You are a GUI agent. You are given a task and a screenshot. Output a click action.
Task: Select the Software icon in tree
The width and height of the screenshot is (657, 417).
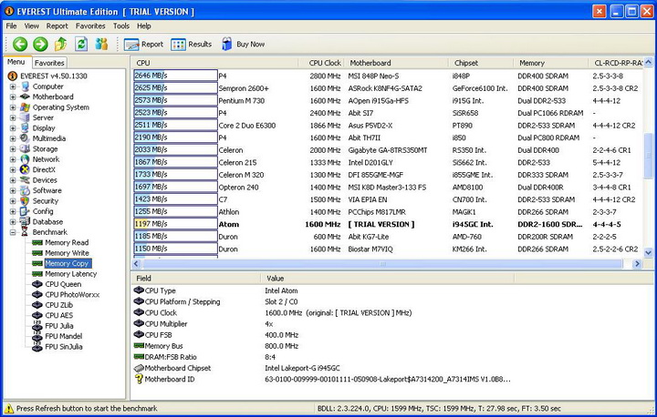[26, 190]
